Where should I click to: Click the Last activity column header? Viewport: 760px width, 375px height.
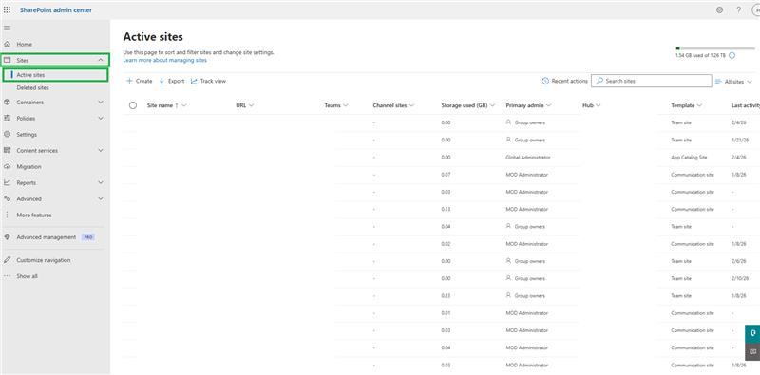tap(746, 105)
